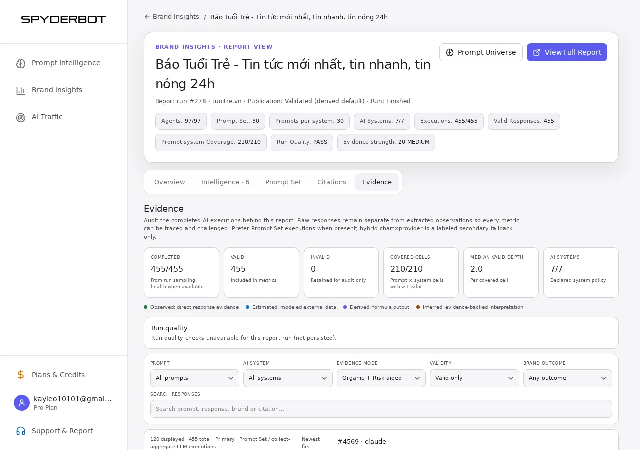Open the Intelligence · 6 tab

click(225, 182)
